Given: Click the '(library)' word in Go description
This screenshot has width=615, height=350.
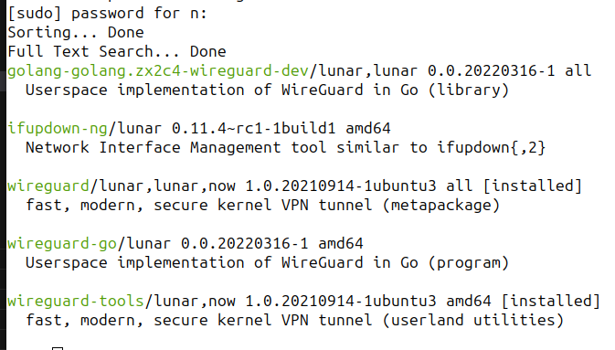Looking at the screenshot, I should (469, 90).
